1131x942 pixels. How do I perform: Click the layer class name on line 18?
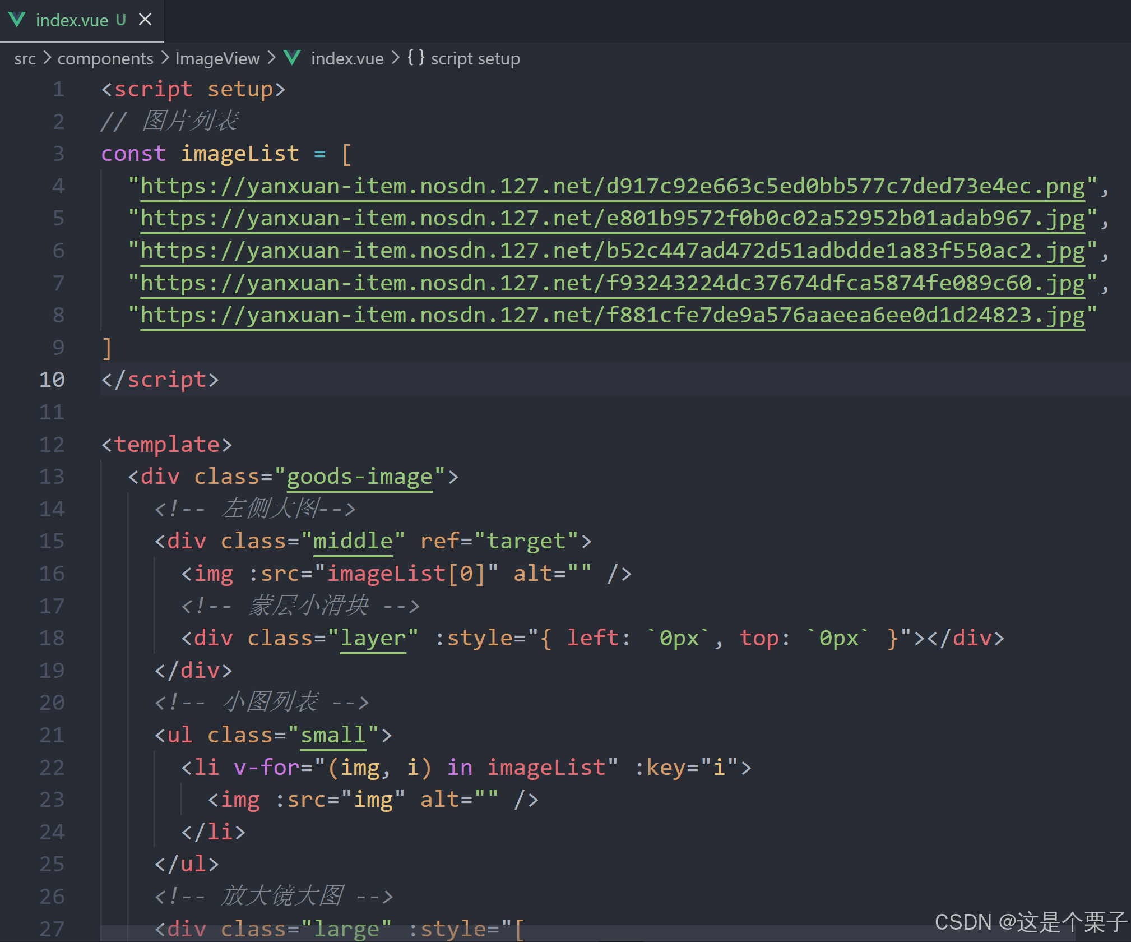pos(373,638)
